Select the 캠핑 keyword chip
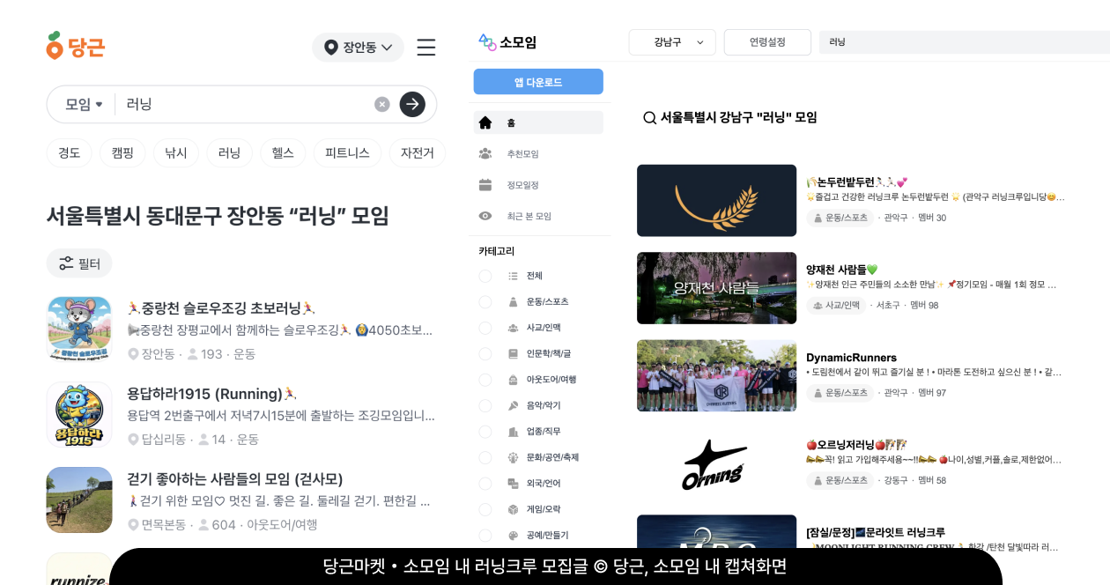 click(122, 152)
